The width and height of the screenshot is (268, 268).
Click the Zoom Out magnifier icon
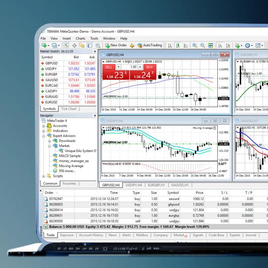pyautogui.click(x=202, y=46)
